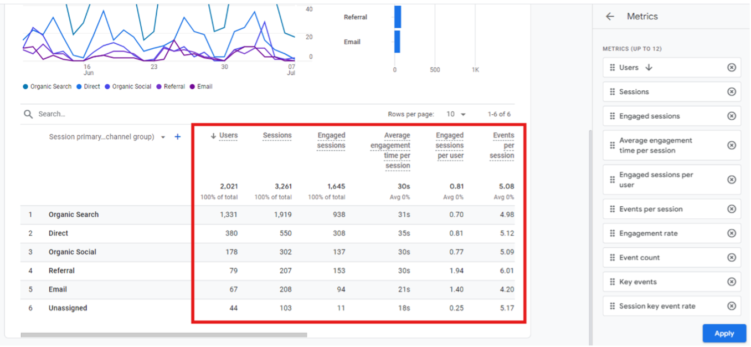Viewport: 751px width, 347px height.
Task: Remove the Event count metric
Action: [x=732, y=258]
